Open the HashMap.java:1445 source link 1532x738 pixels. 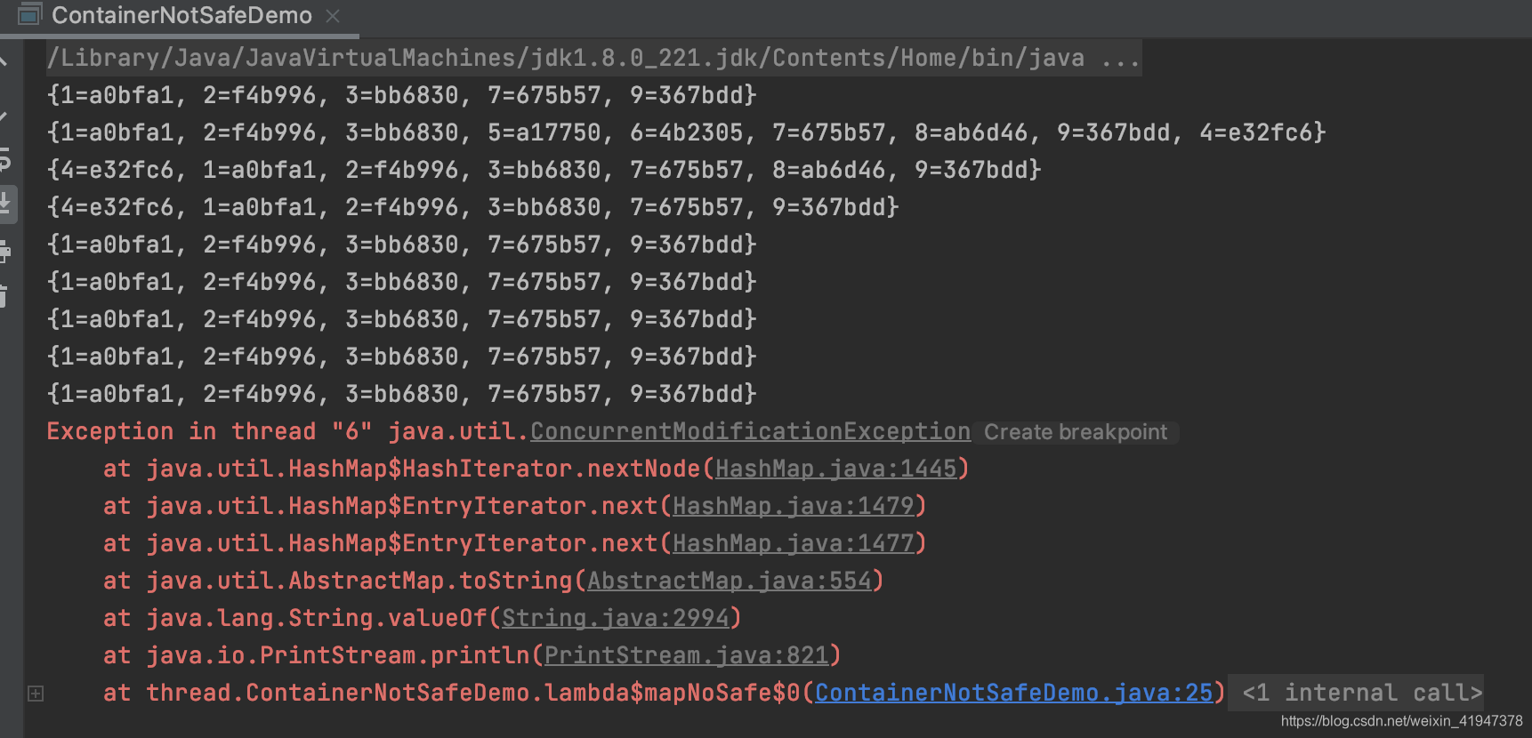point(835,469)
